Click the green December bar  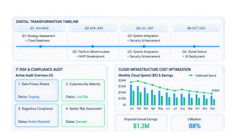coord(214,102)
